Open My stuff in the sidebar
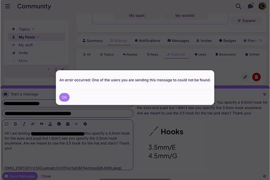The width and height of the screenshot is (270, 180). pyautogui.click(x=25, y=45)
